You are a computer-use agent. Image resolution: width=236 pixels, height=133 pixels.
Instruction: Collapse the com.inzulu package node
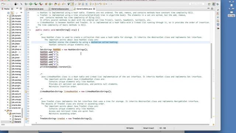click(x=8, y=113)
